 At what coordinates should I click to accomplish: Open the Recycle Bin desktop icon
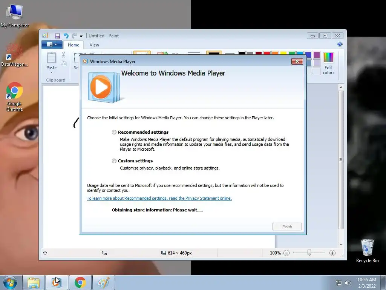tap(367, 251)
